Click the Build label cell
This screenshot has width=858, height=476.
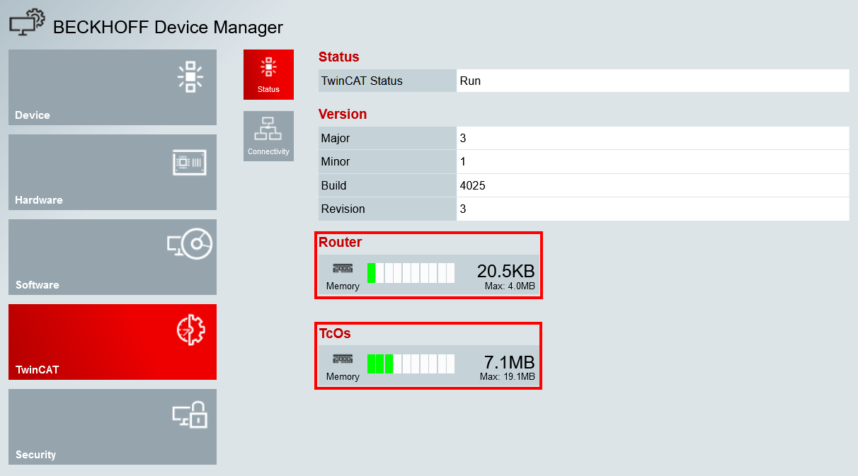[x=387, y=185]
